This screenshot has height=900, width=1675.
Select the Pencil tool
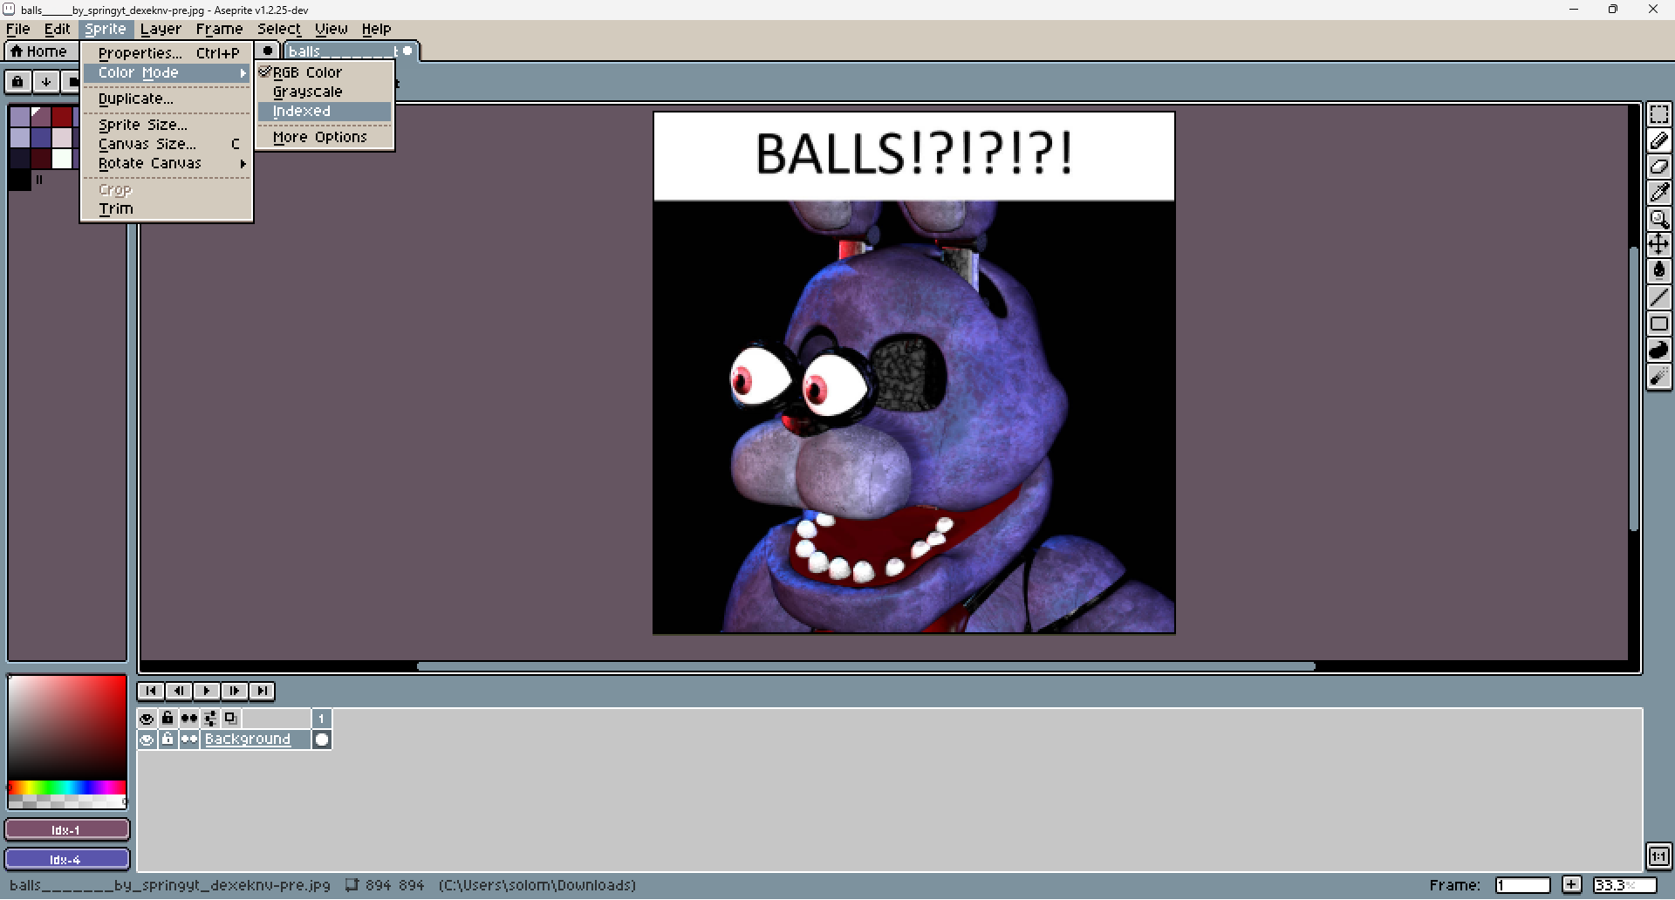(1658, 140)
